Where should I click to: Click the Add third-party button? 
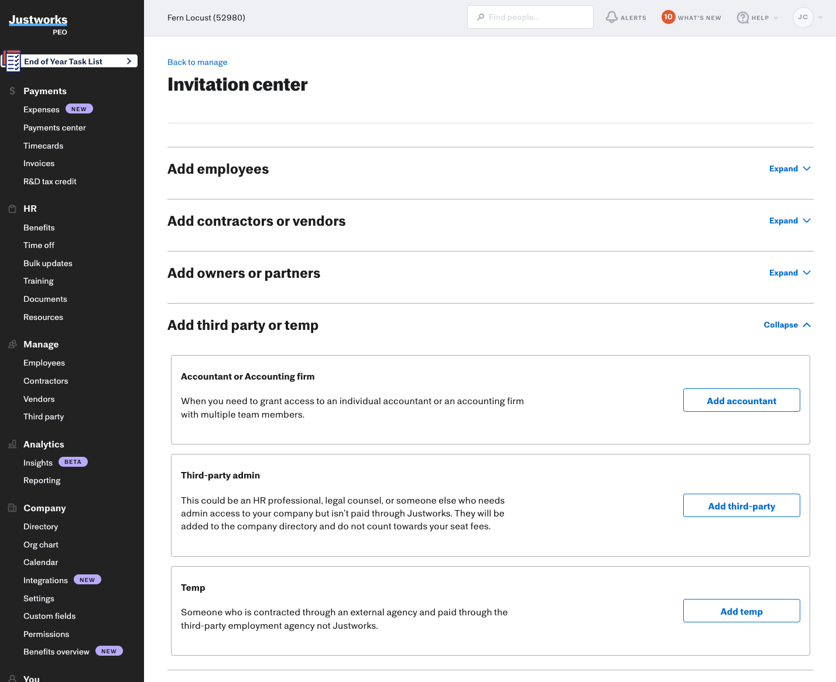[x=741, y=506]
